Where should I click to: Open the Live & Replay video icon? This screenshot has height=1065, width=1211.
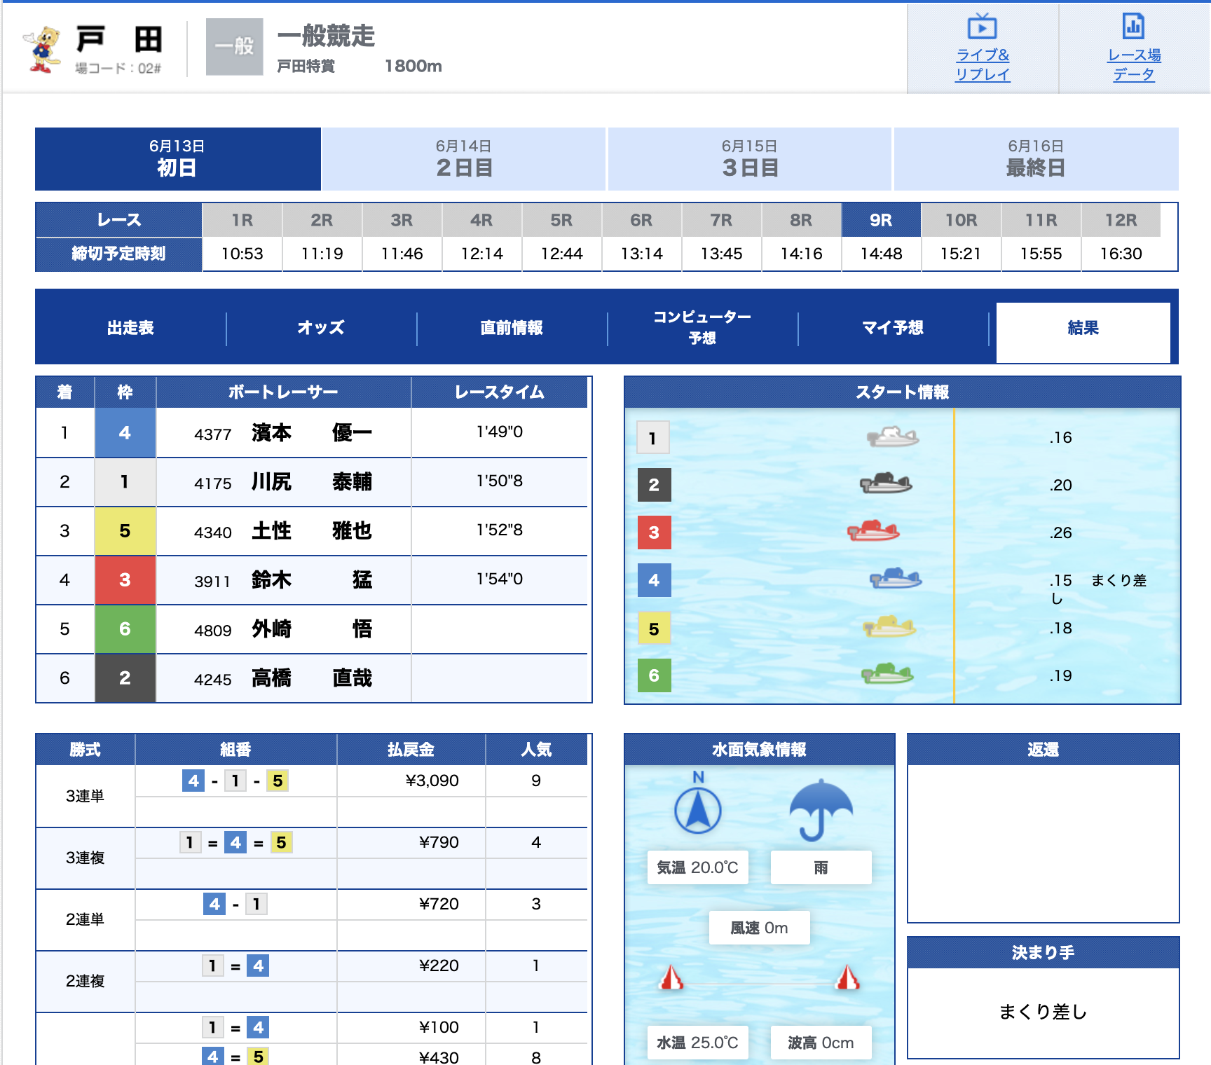click(982, 27)
